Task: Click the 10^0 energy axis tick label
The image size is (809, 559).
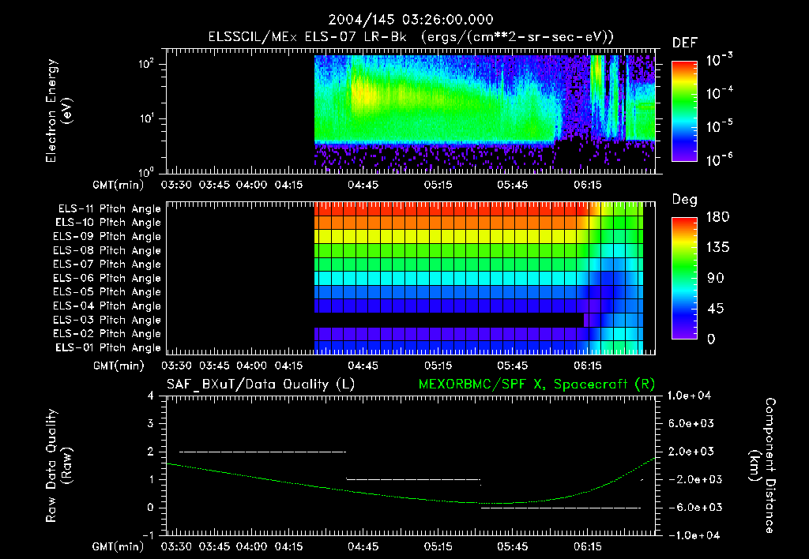Action: coord(146,171)
